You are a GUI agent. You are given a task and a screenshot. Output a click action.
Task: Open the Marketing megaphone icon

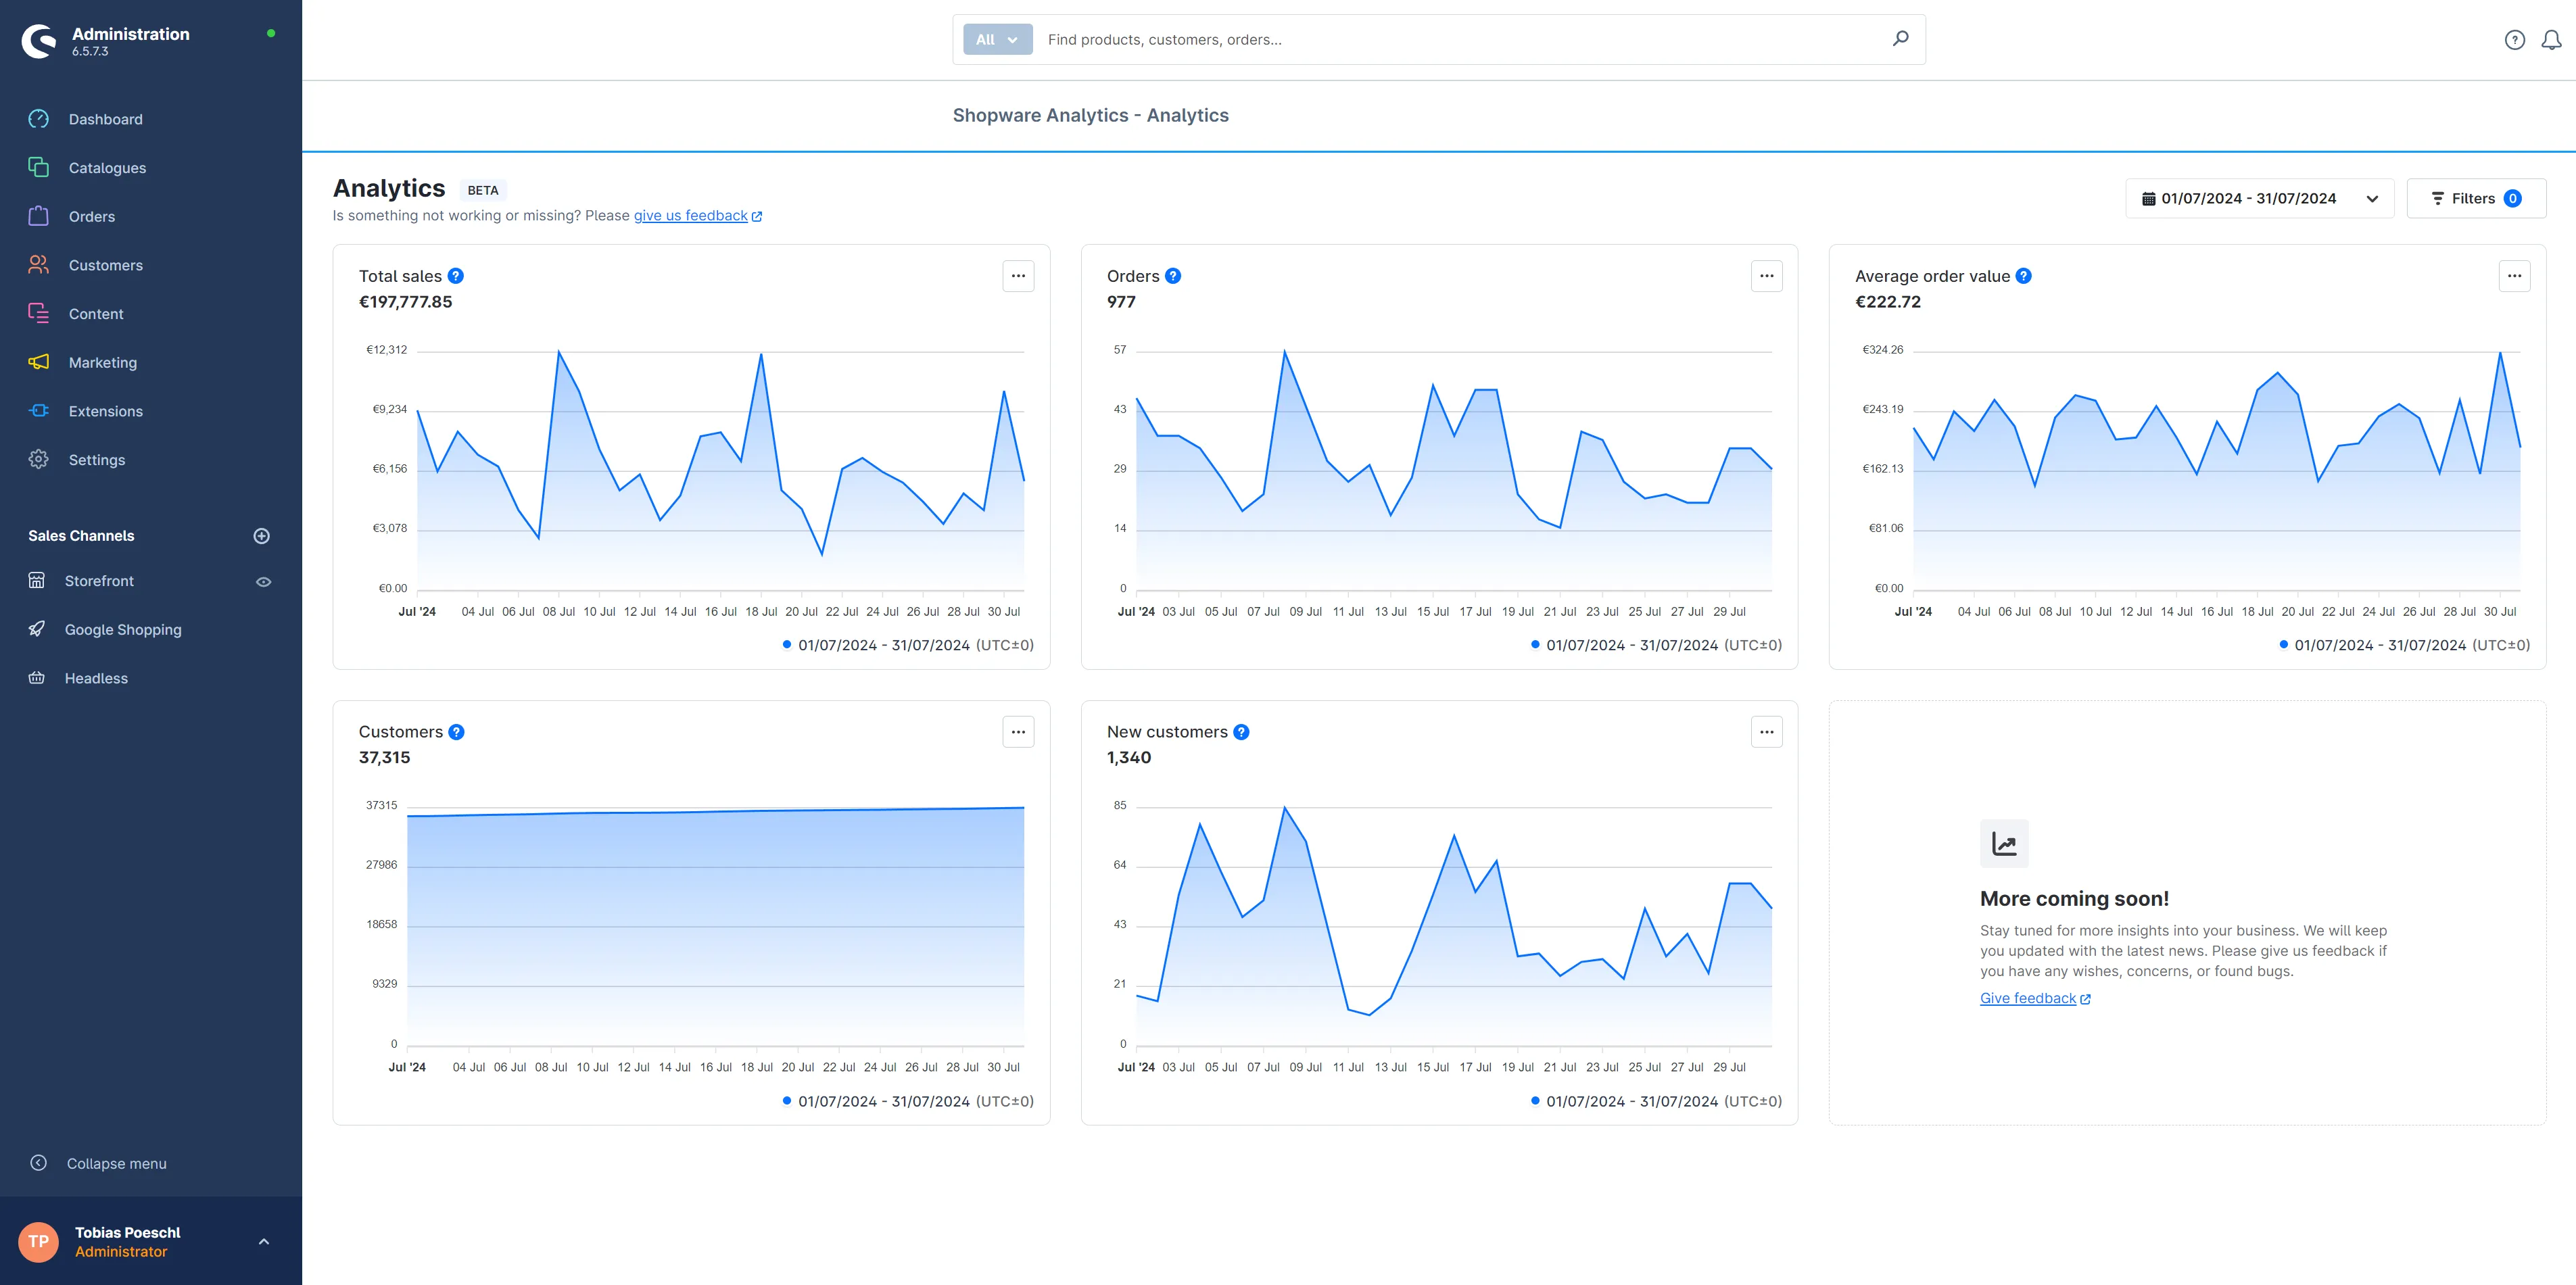click(37, 362)
